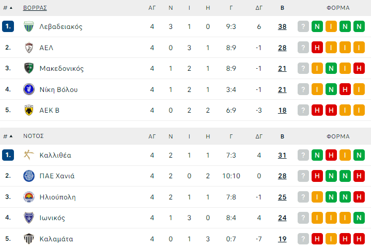Click the Νίκη Βόλου blue emblem
The image size is (371, 247).
tap(29, 89)
